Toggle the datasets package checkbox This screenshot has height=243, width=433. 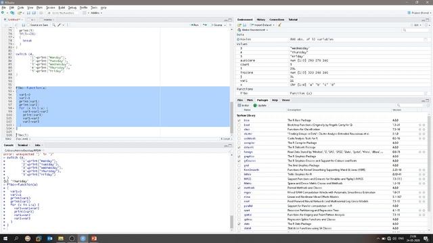coord(239,147)
